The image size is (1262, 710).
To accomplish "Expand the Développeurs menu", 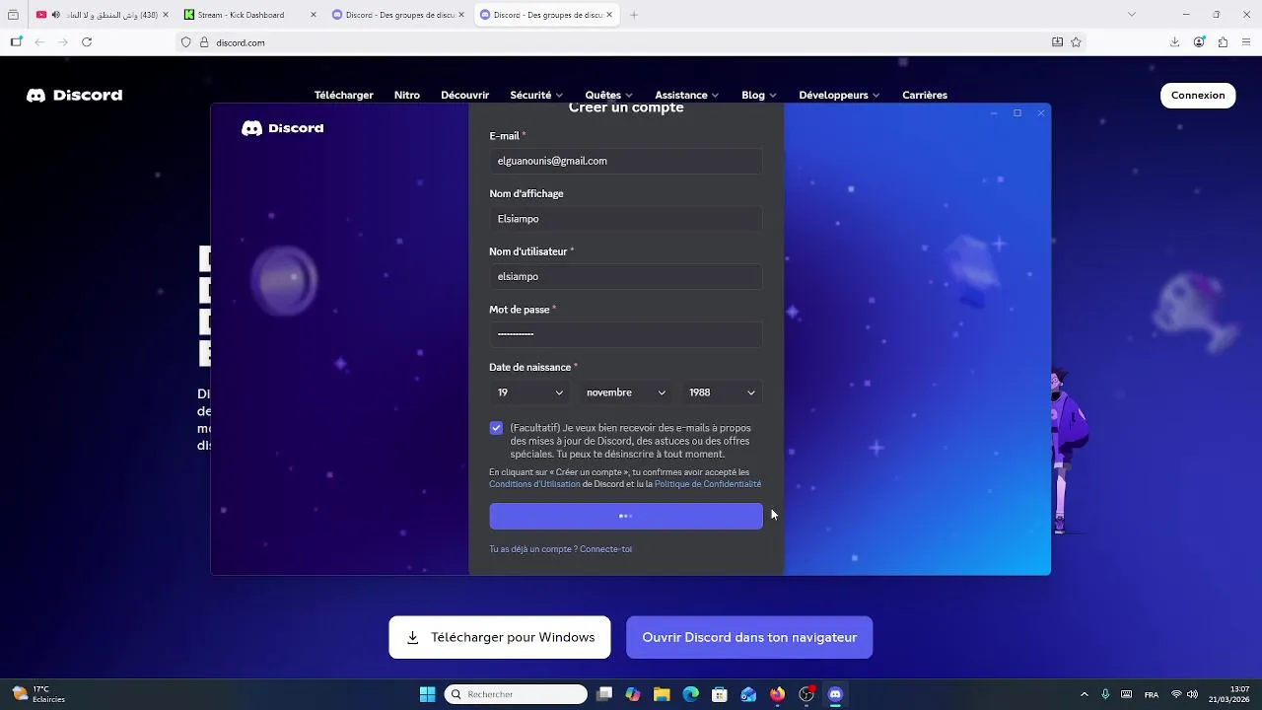I will pos(839,96).
